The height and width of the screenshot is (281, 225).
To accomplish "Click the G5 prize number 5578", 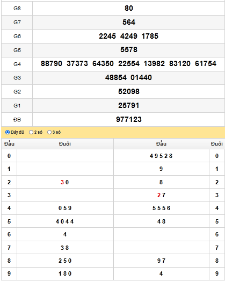I will tap(129, 49).
